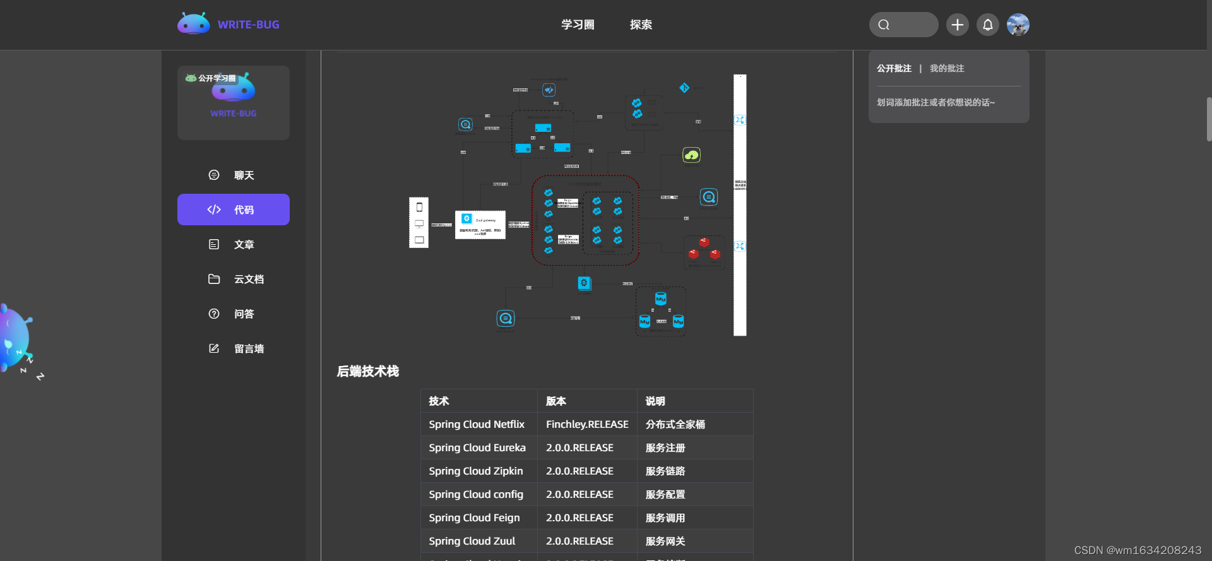Select the 云文档 sidebar item
Viewport: 1212px width, 561px height.
tap(234, 279)
